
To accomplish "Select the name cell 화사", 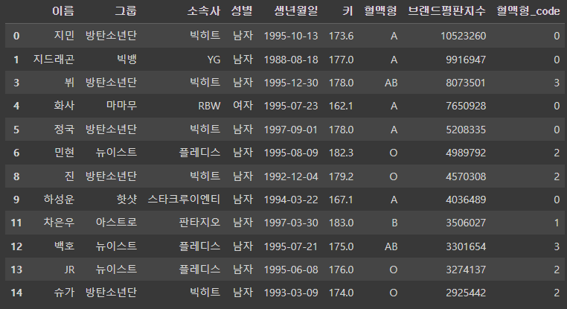I will pyautogui.click(x=64, y=106).
